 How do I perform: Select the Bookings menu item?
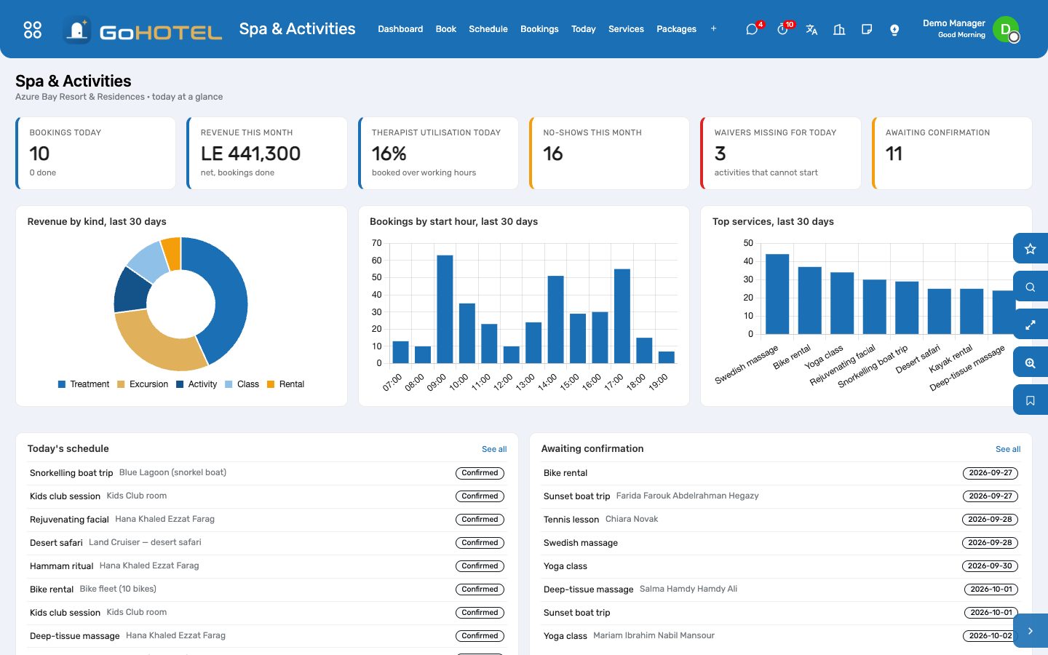pyautogui.click(x=539, y=29)
